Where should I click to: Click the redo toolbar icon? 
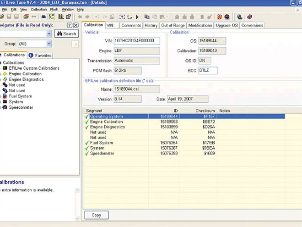coord(105,17)
